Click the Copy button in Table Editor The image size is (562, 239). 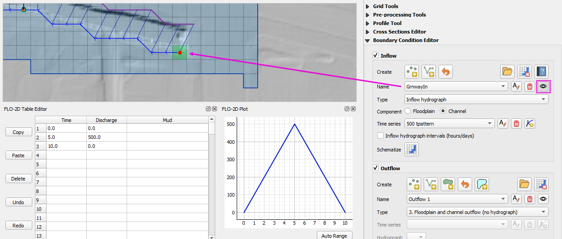(18, 132)
